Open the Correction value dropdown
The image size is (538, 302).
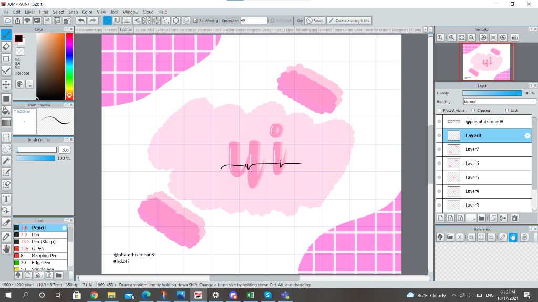[x=265, y=20]
